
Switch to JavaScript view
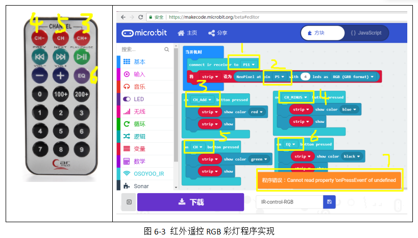pyautogui.click(x=366, y=33)
